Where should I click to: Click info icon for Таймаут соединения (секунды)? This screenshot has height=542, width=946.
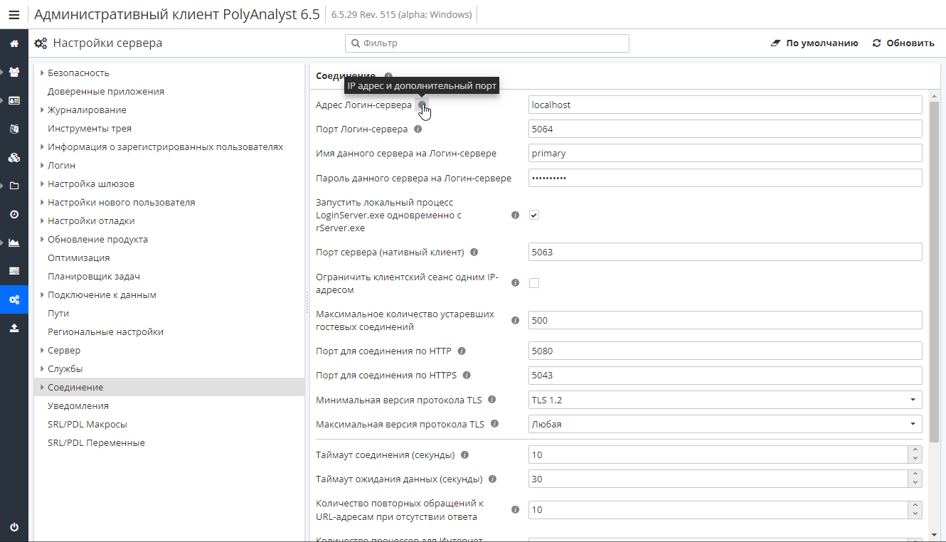pyautogui.click(x=464, y=455)
